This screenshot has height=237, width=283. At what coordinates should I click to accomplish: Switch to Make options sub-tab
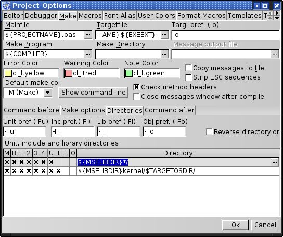pyautogui.click(x=83, y=110)
